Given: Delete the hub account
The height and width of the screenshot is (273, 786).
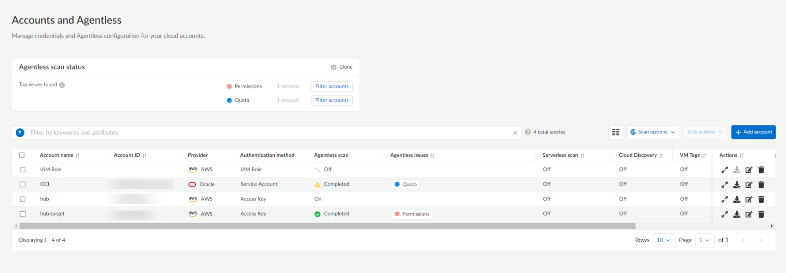Looking at the screenshot, I should tap(761, 199).
